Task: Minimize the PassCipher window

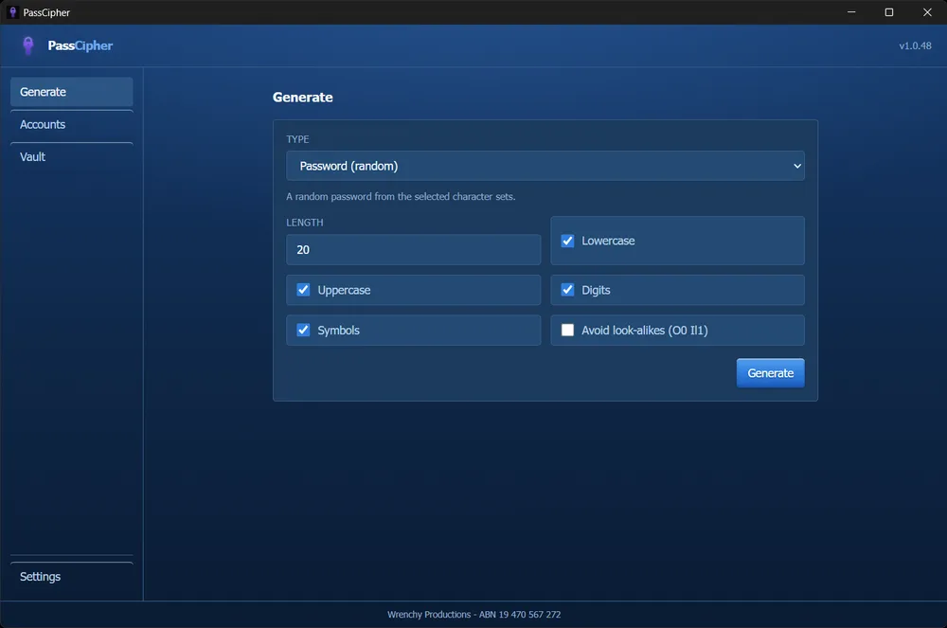Action: pyautogui.click(x=851, y=12)
